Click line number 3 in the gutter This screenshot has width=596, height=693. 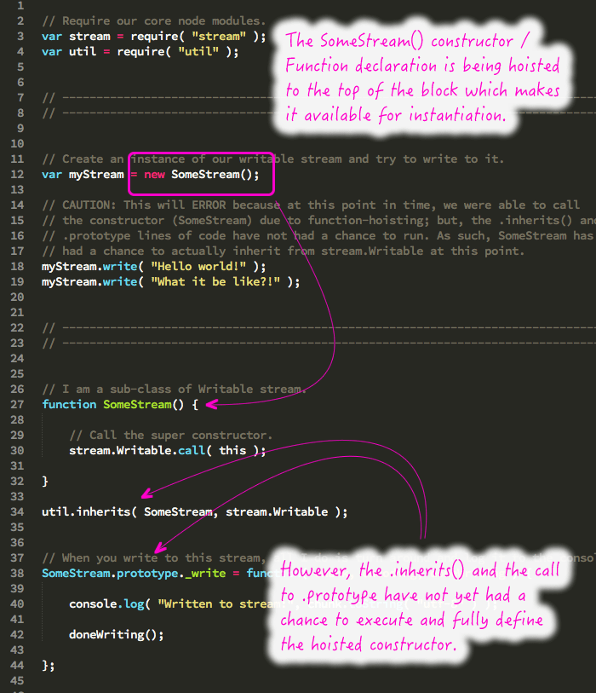[x=20, y=37]
